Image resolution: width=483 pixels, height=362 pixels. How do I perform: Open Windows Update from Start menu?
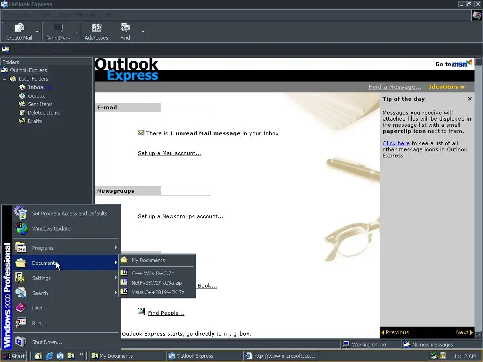pos(66,229)
